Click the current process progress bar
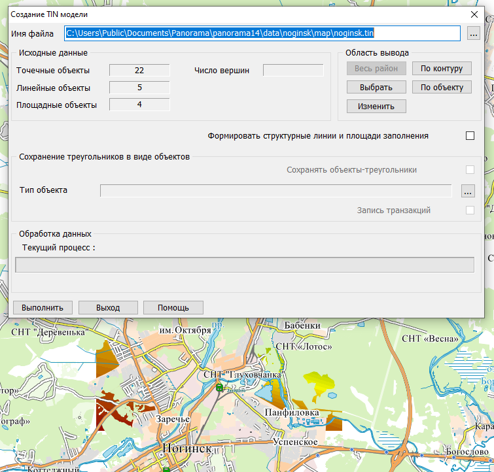The height and width of the screenshot is (472, 494). [x=244, y=265]
